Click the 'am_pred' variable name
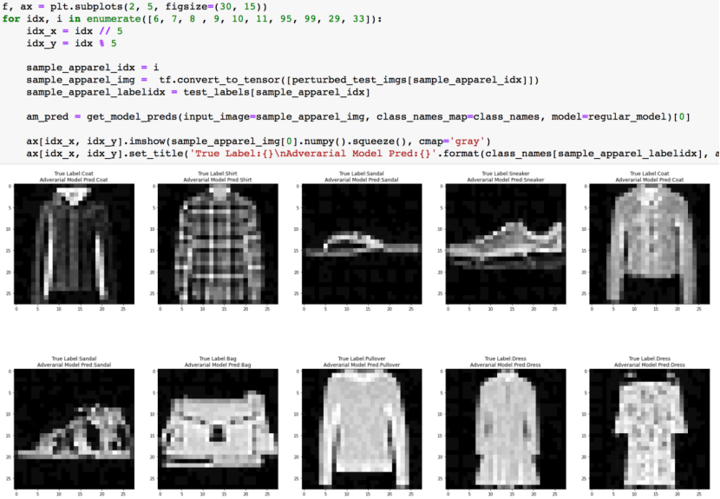 point(48,116)
